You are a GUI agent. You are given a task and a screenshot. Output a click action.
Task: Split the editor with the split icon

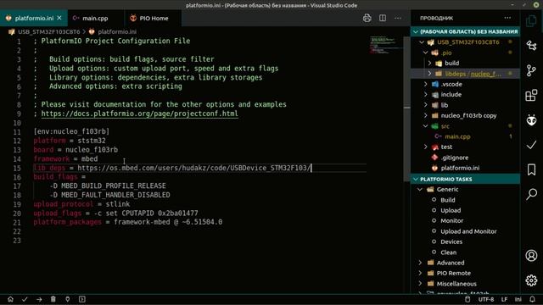[x=383, y=18]
